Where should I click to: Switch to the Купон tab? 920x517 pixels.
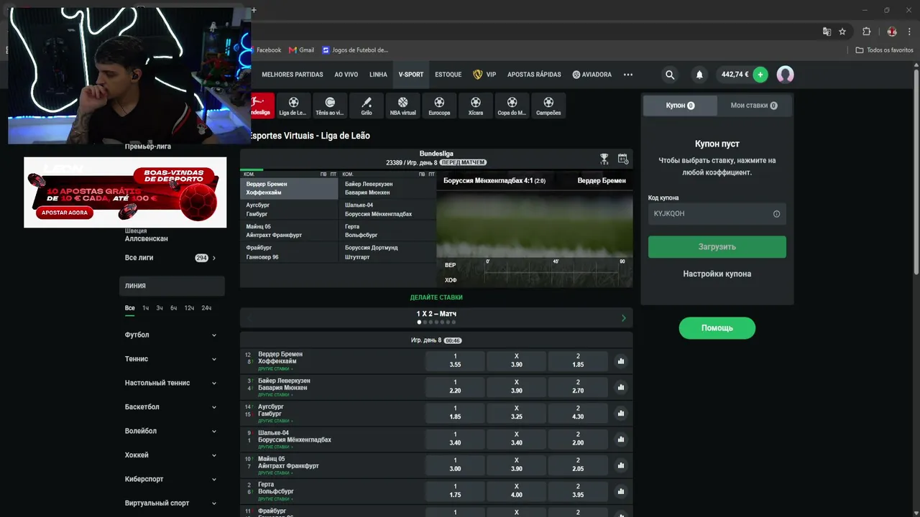[x=680, y=106]
